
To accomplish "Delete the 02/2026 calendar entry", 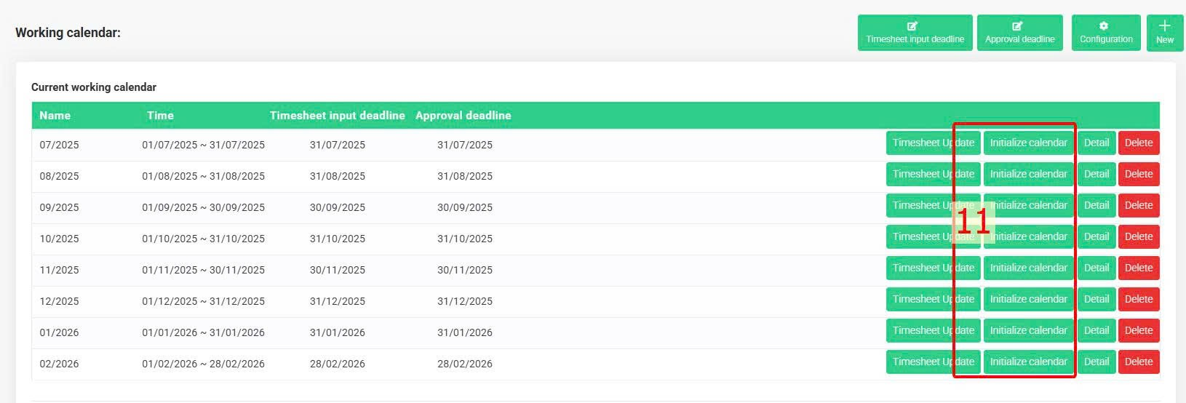I will point(1138,362).
